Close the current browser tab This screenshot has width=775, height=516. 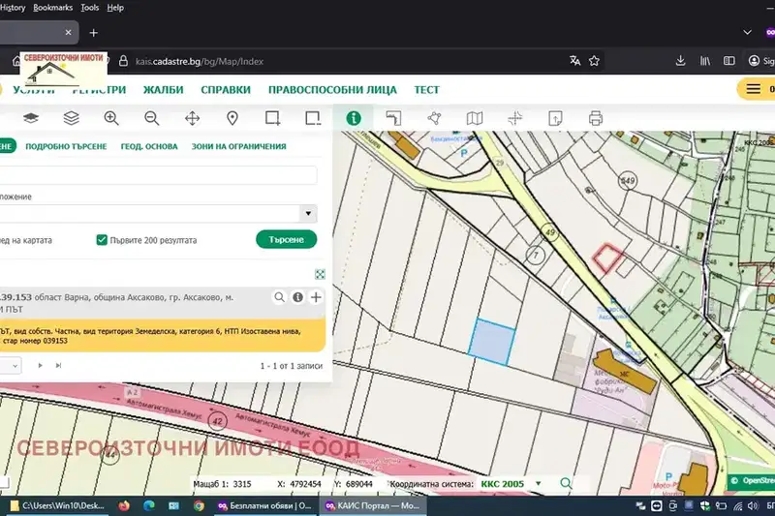coord(68,33)
